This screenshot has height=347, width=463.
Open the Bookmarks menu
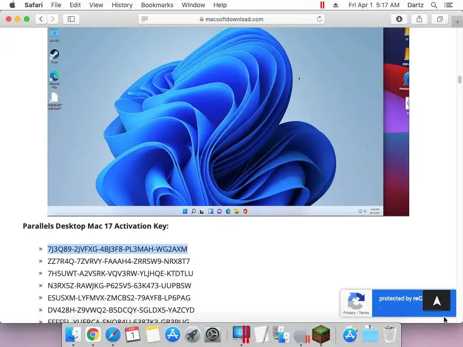pos(157,5)
